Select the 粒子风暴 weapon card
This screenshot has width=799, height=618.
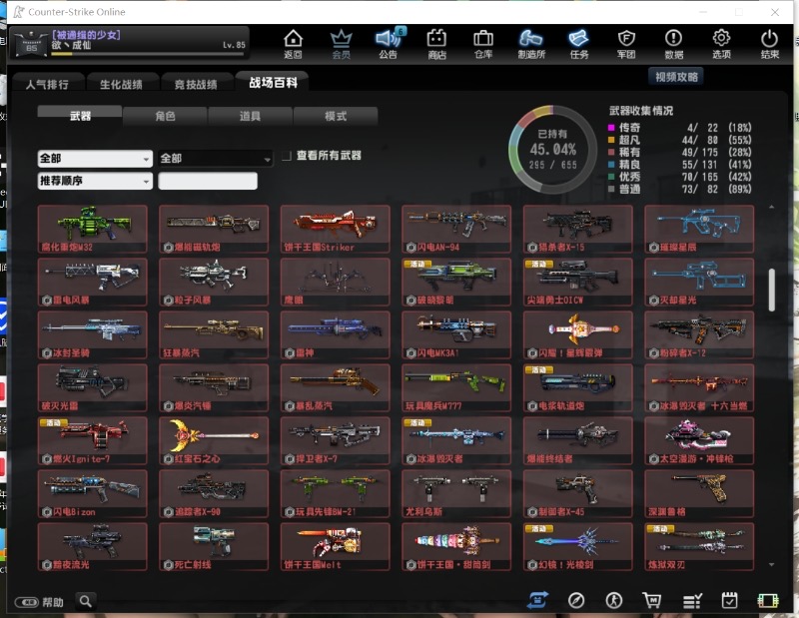(x=214, y=282)
